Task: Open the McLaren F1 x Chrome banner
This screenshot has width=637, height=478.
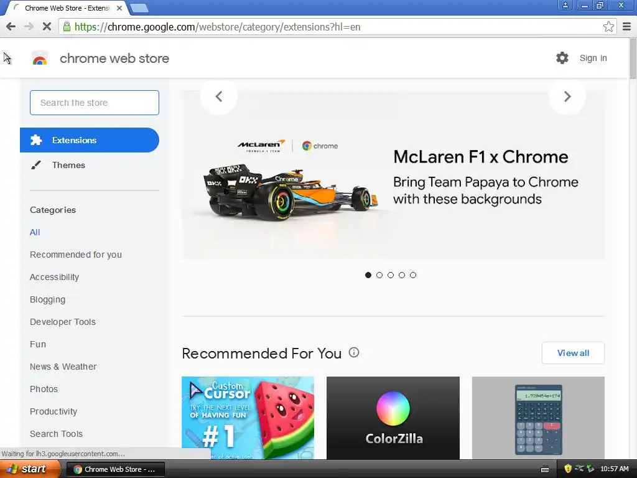Action: [393, 175]
